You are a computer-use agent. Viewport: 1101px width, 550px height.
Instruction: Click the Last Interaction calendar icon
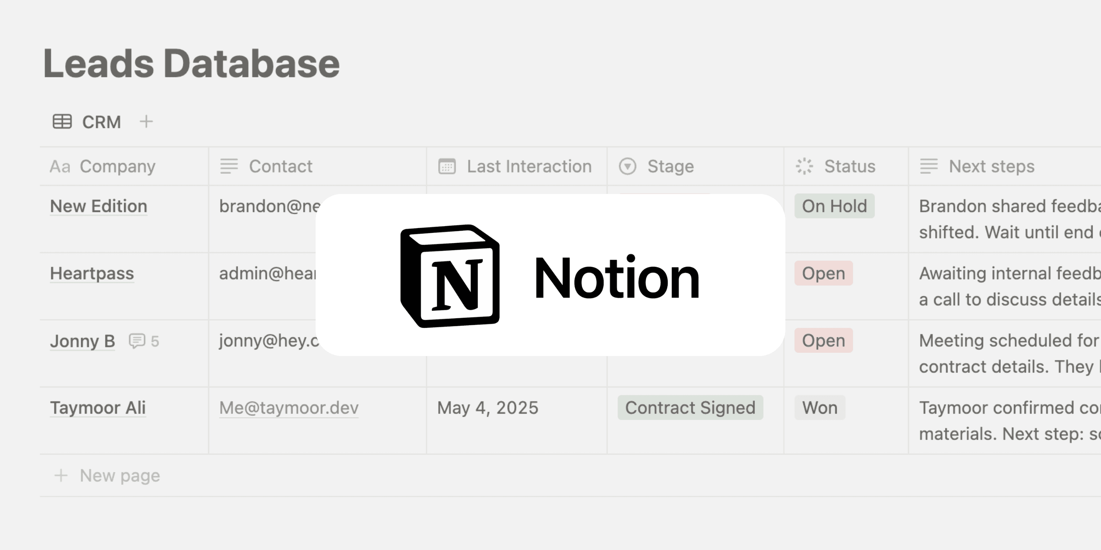point(447,166)
